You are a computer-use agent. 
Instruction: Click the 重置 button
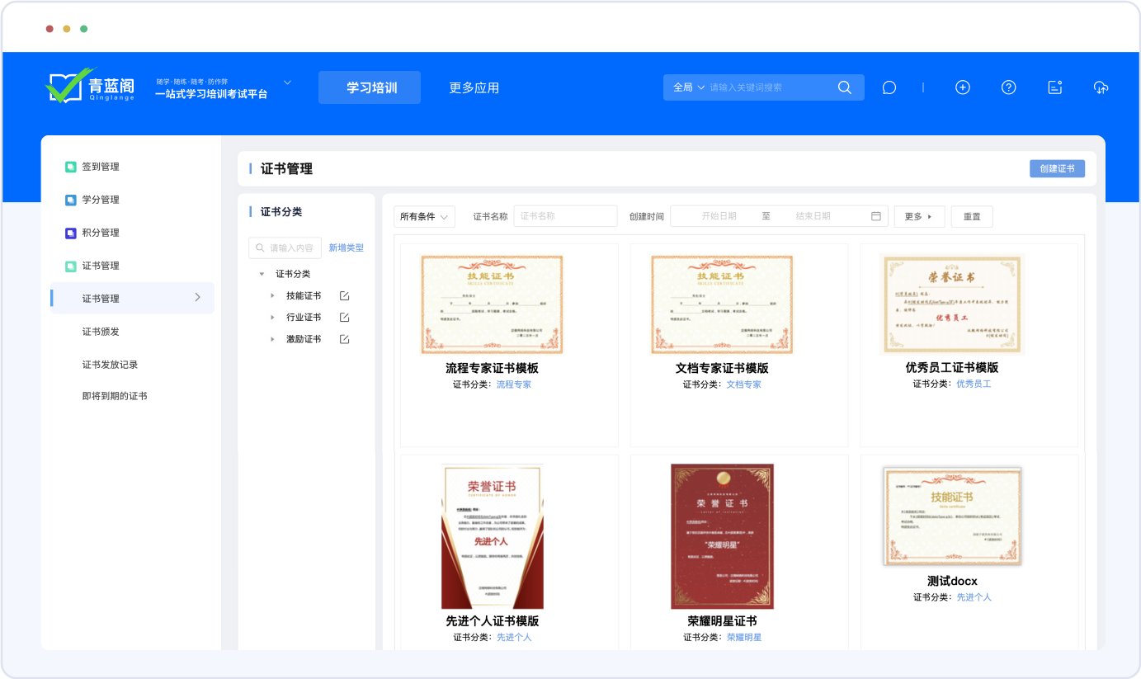971,217
